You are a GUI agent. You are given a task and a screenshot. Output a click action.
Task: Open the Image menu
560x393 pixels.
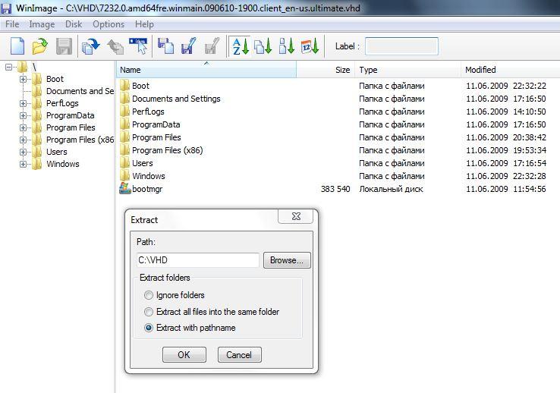42,24
